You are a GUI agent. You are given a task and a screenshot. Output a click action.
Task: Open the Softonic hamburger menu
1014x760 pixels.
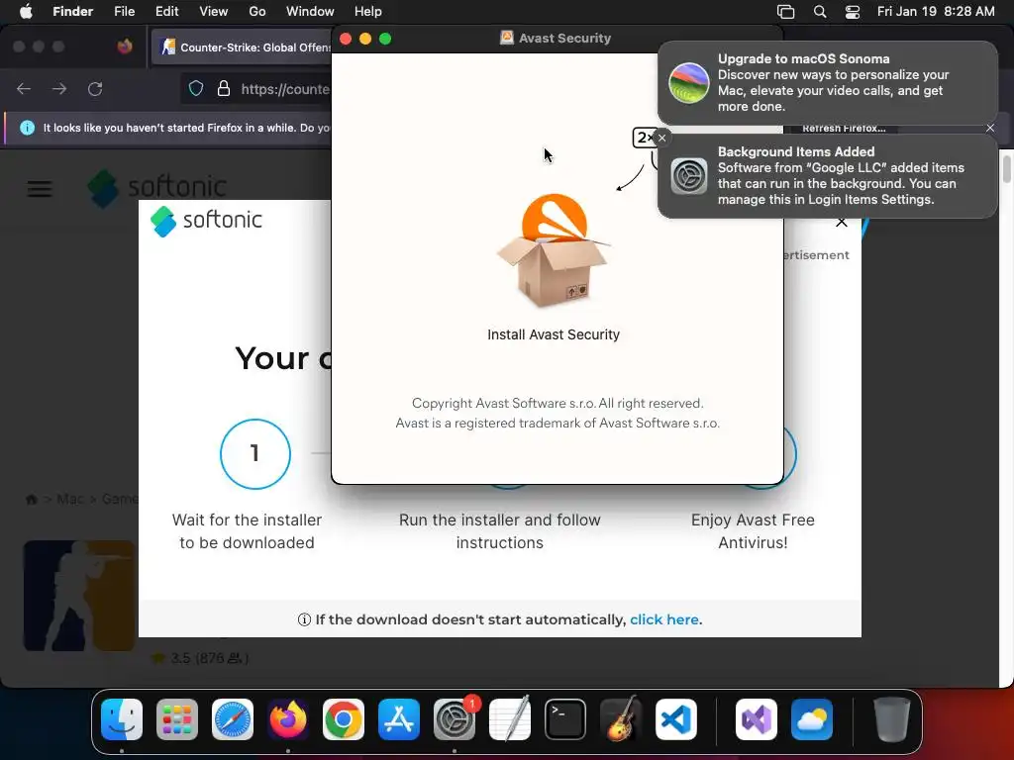point(40,189)
